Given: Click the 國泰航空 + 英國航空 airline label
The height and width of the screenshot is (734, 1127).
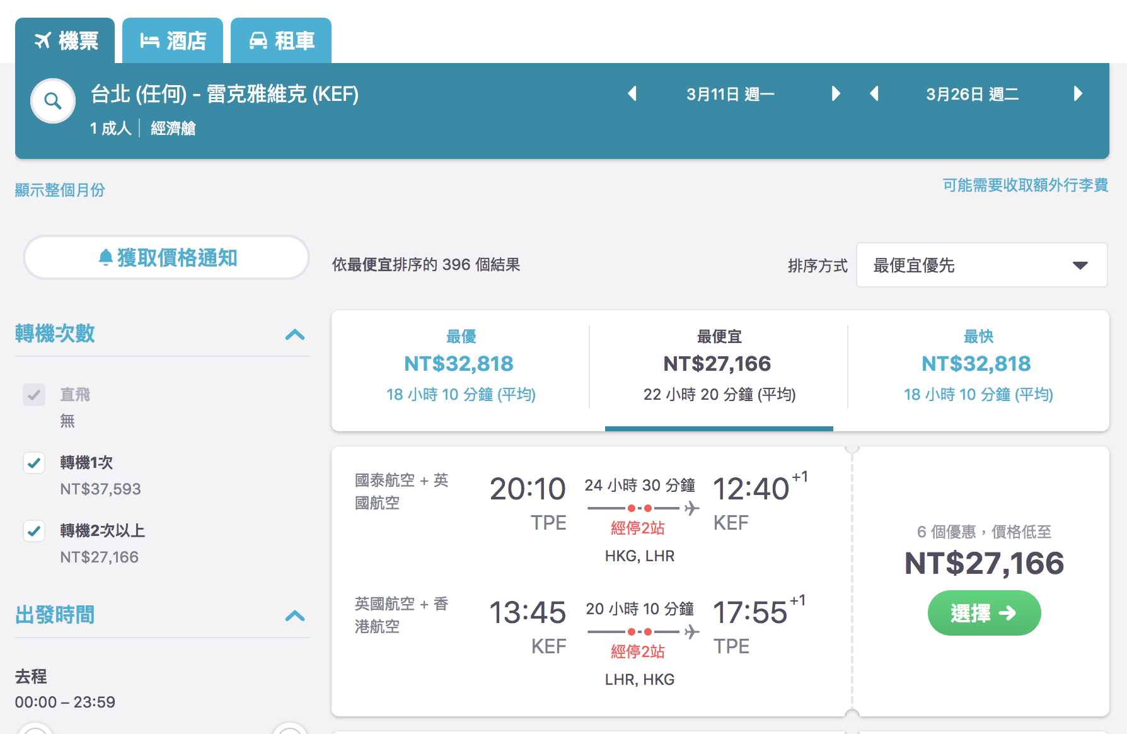Looking at the screenshot, I should [x=402, y=491].
